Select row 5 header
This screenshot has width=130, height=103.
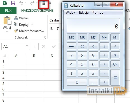pos(3,83)
